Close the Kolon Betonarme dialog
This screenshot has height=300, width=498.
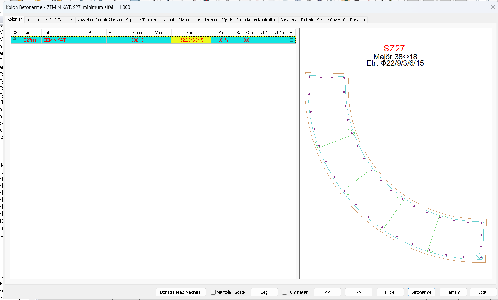tap(493, 7)
